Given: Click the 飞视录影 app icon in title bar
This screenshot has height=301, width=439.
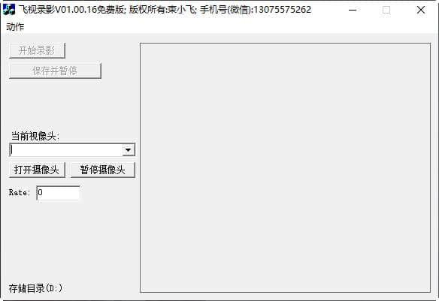Looking at the screenshot, I should point(8,10).
